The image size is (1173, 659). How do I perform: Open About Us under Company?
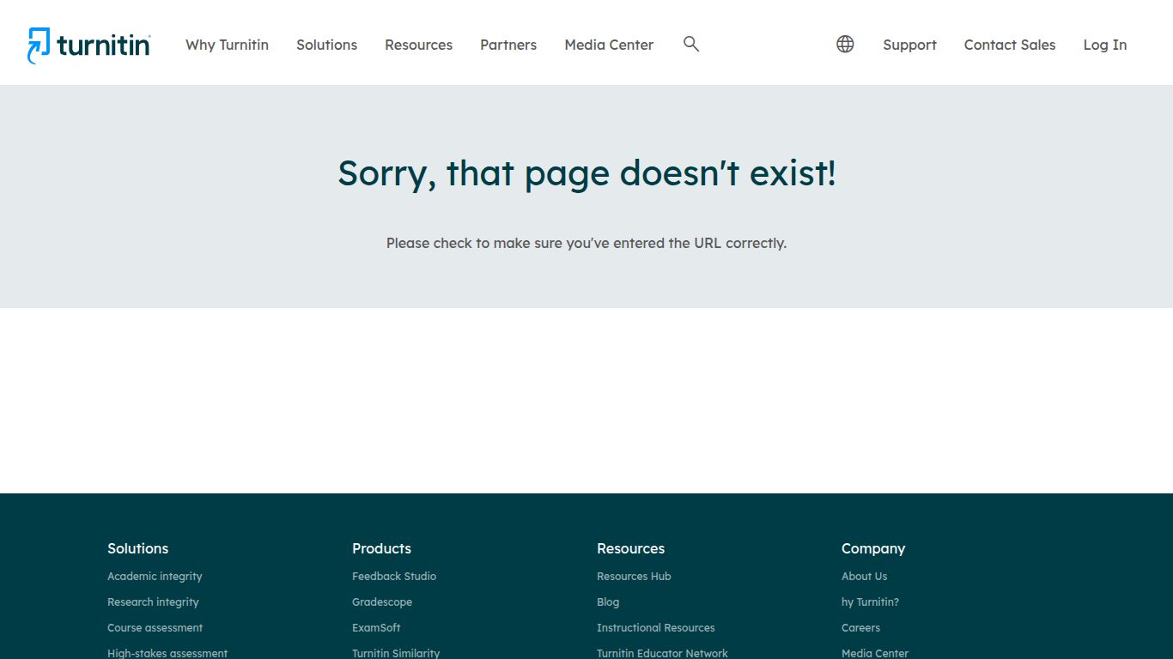(864, 577)
